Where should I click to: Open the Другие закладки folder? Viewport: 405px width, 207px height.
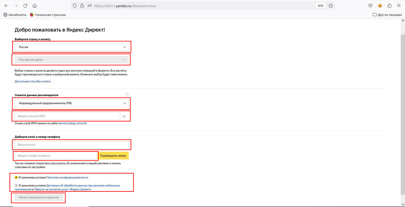click(387, 15)
